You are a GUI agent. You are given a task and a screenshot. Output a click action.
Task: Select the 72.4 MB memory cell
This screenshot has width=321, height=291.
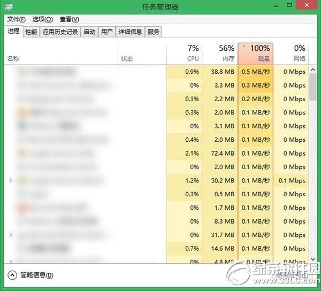220,154
